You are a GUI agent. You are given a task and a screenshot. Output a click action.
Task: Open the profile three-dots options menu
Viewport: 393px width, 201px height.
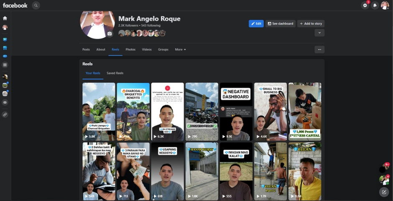coord(319,49)
